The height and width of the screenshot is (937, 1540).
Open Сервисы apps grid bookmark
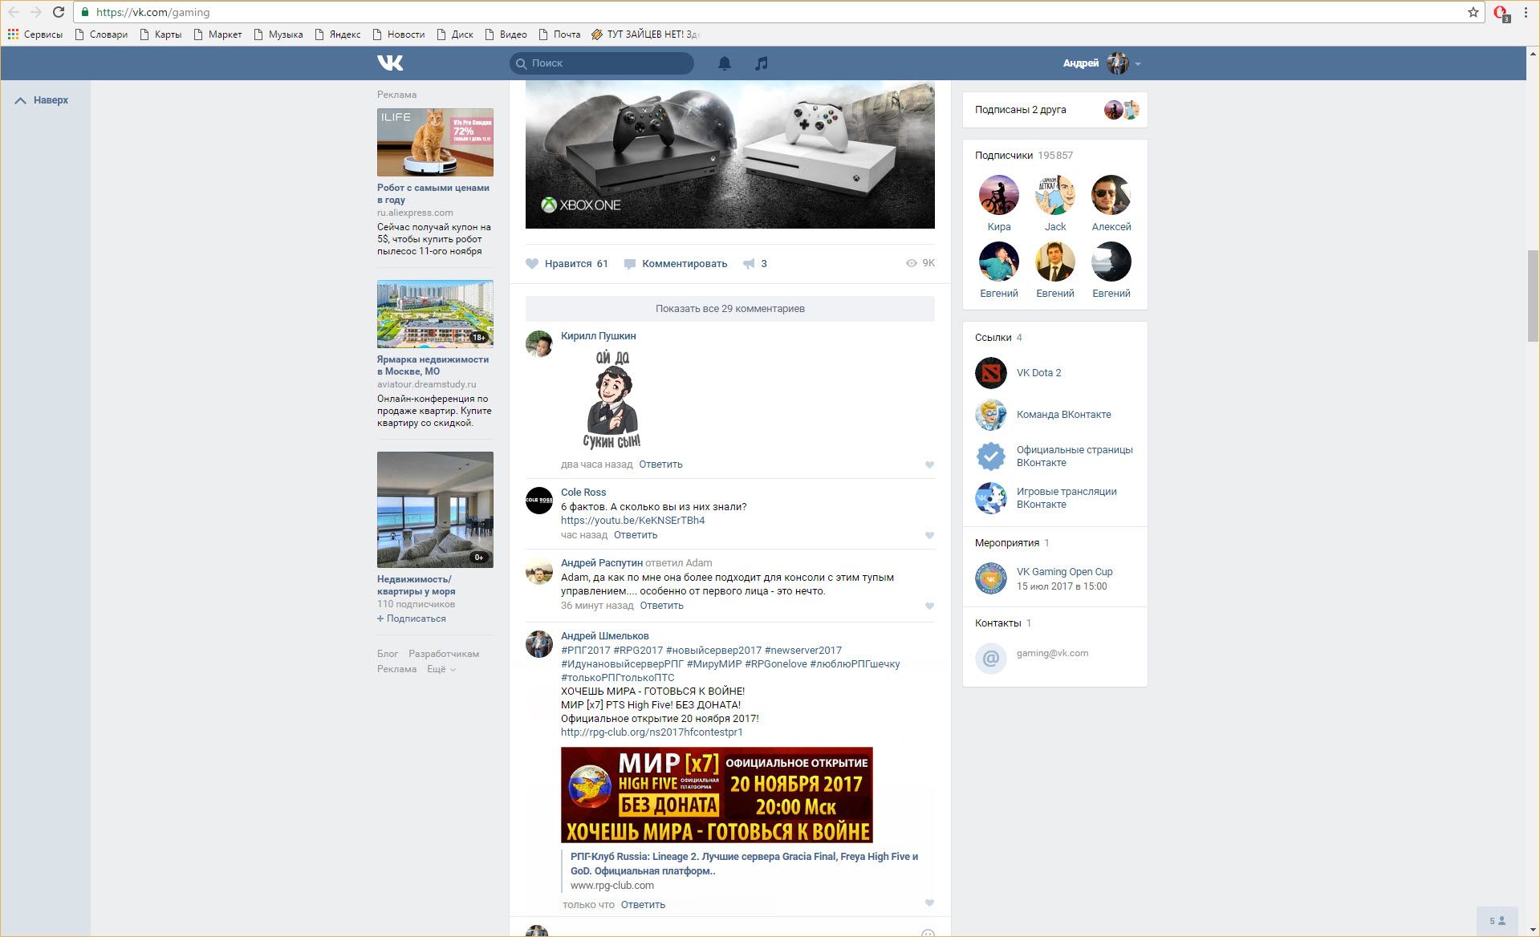coord(35,34)
